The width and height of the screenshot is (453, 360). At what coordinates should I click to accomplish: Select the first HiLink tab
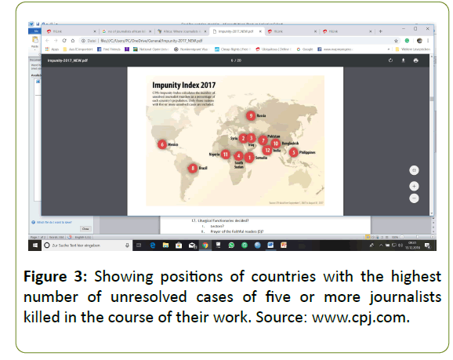pyautogui.click(x=71, y=31)
